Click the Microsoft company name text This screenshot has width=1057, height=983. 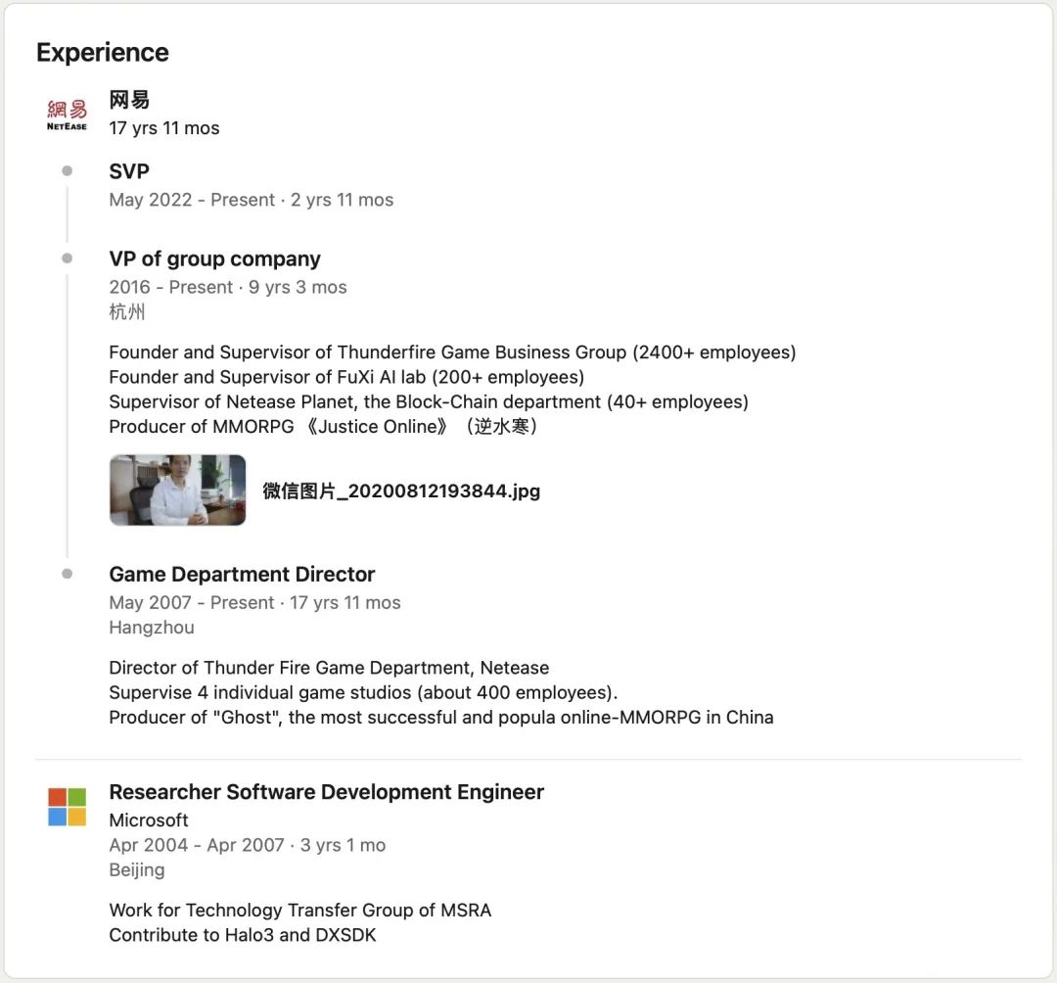tap(149, 819)
